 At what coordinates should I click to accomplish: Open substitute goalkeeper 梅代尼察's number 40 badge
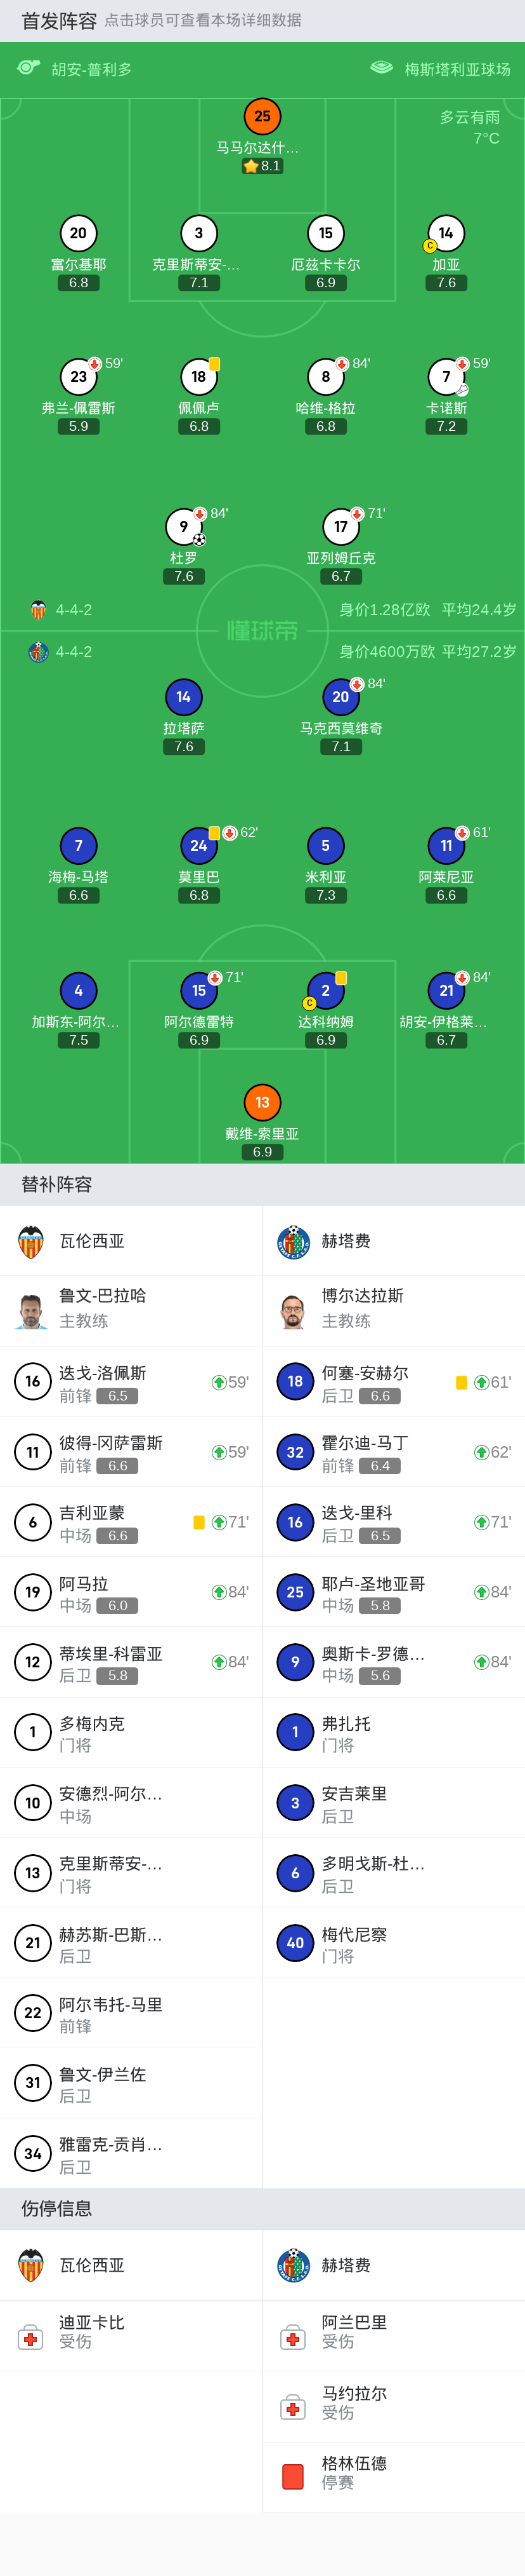coord(294,1942)
